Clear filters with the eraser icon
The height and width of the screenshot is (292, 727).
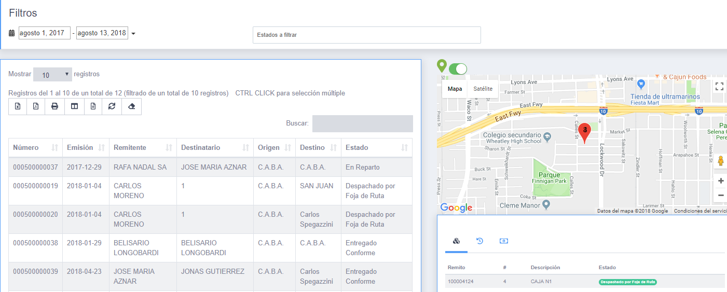pos(131,106)
